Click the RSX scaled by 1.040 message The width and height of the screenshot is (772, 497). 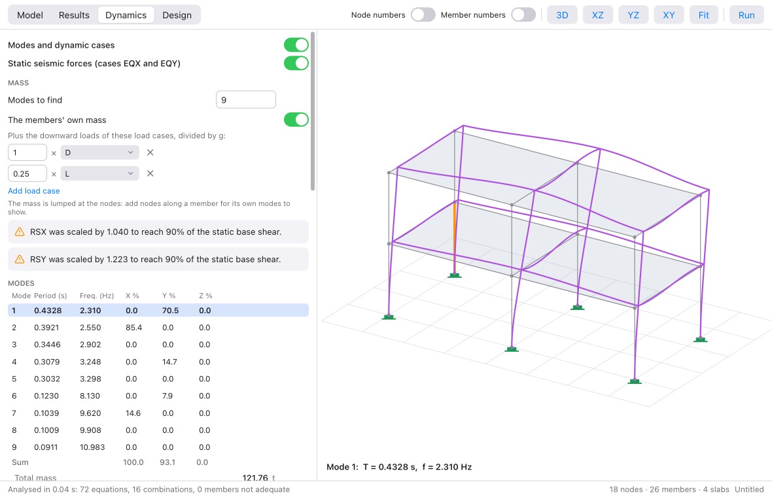[158, 231]
